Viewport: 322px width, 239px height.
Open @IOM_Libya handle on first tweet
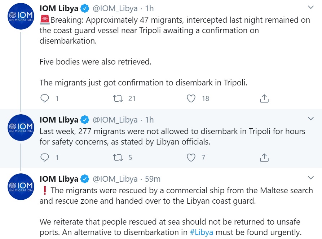115,8
